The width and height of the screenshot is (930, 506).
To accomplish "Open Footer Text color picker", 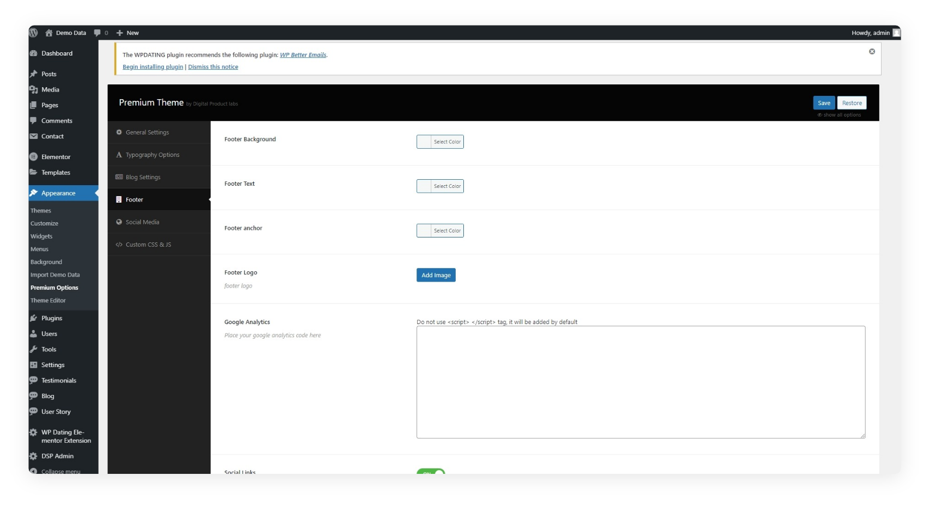I will [440, 186].
